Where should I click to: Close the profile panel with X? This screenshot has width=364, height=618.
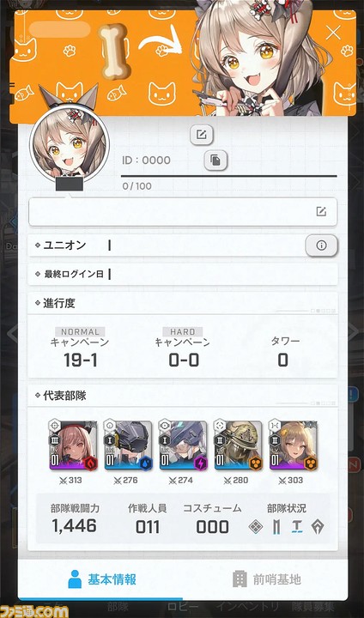[x=333, y=33]
